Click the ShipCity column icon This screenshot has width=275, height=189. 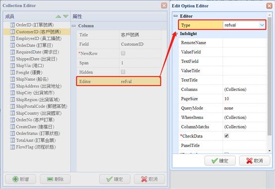(x=12, y=93)
